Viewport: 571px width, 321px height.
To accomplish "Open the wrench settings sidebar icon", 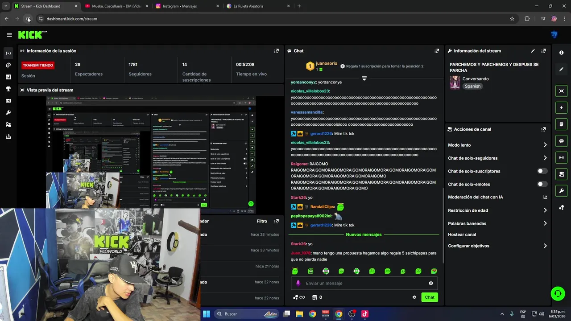I will [8, 113].
